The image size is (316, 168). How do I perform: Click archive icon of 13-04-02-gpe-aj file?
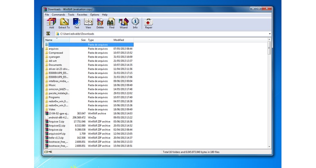[47, 113]
